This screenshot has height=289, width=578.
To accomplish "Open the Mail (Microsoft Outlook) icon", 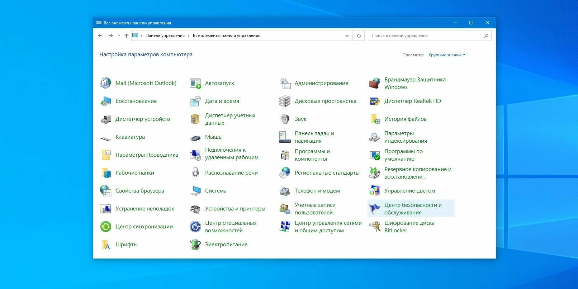I will [105, 83].
